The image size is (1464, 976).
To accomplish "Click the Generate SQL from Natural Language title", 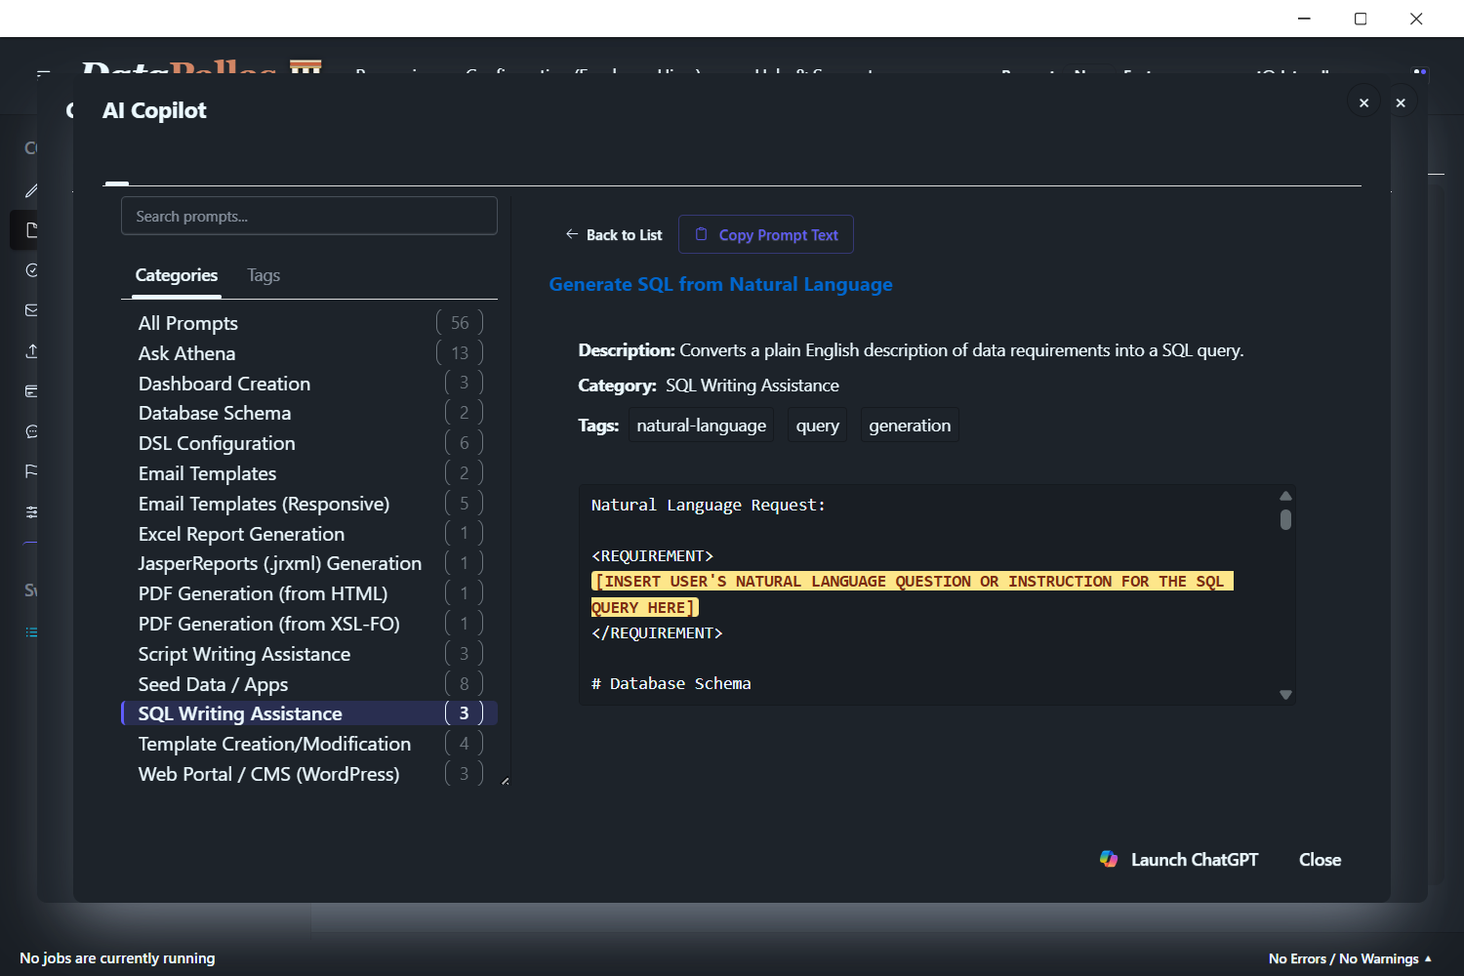I will tap(720, 284).
